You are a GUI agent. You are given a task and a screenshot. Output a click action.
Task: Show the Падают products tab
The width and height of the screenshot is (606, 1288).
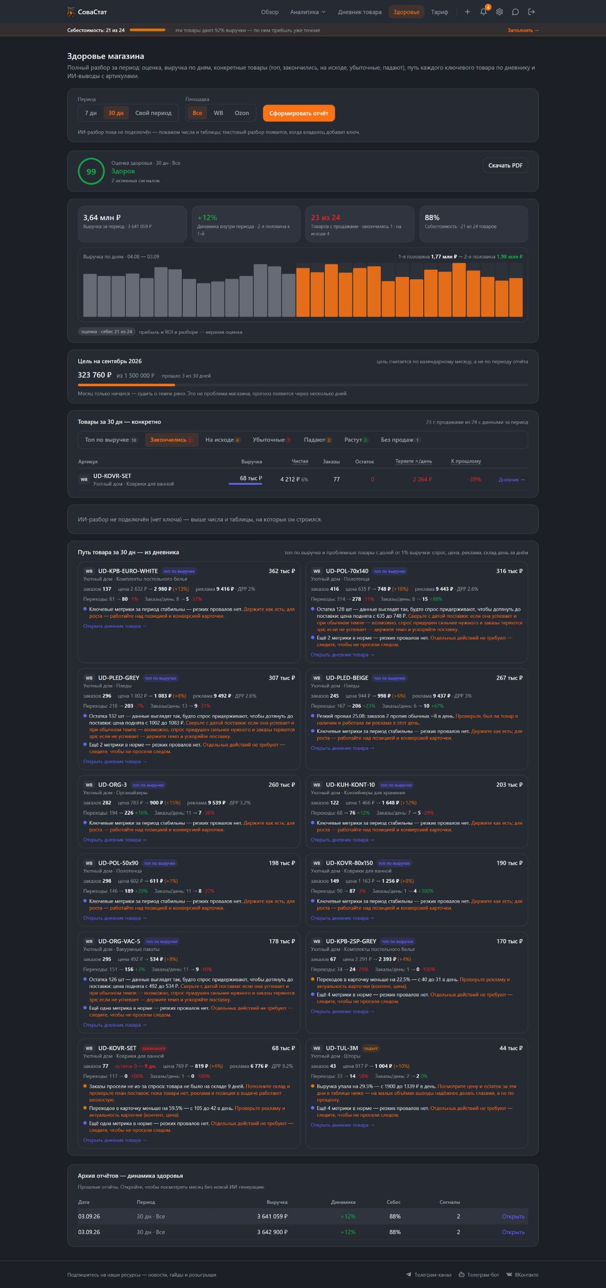[x=318, y=440]
